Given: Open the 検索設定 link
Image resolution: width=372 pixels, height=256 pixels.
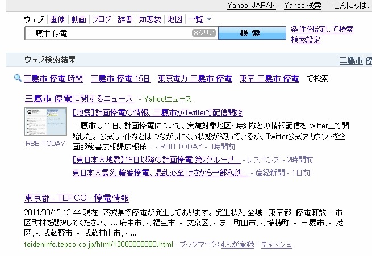Looking at the screenshot, I should pos(306,40).
